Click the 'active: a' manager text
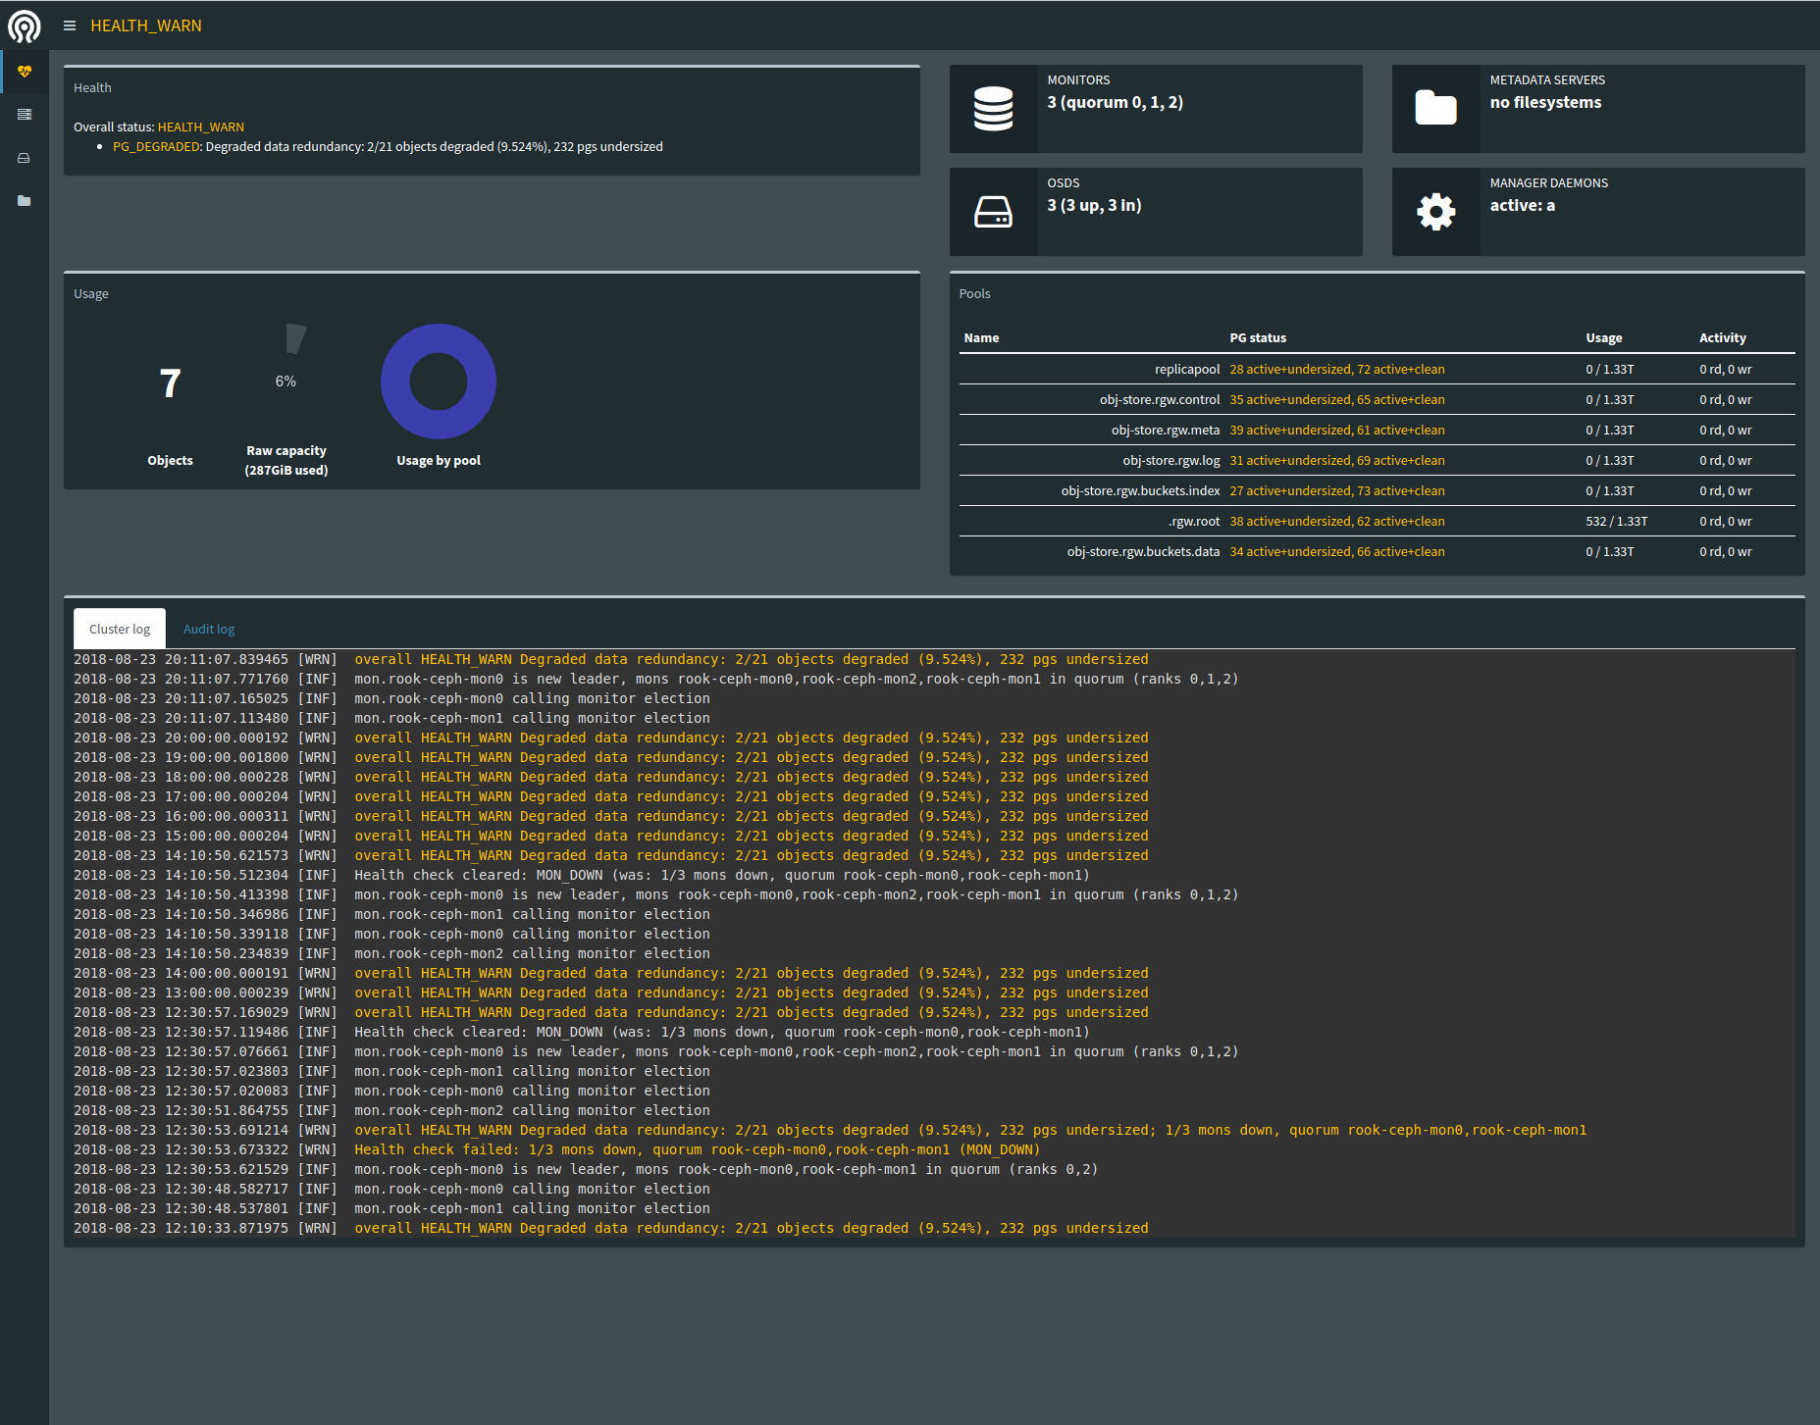Image resolution: width=1820 pixels, height=1425 pixels. point(1523,205)
